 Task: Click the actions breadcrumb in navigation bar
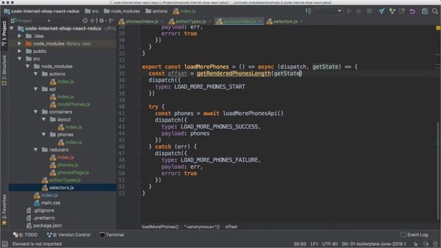pos(156,11)
